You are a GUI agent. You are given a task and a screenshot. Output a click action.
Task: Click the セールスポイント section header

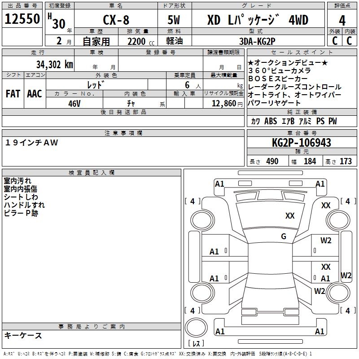(x=302, y=52)
